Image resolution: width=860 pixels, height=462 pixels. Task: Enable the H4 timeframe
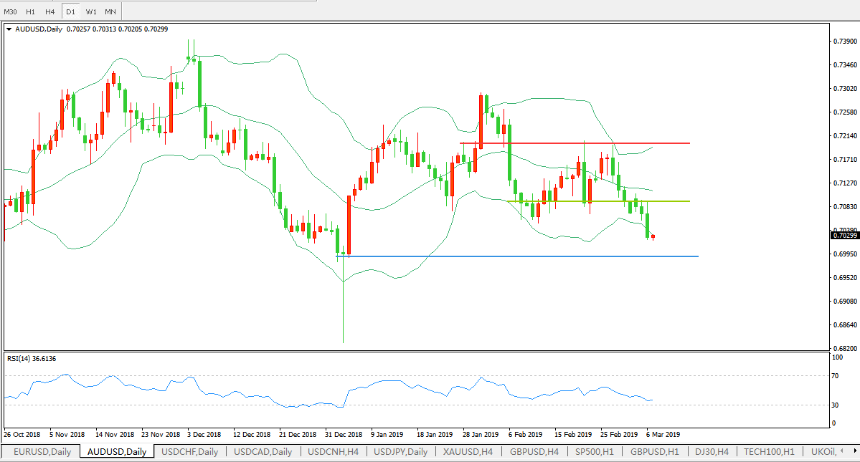click(x=49, y=11)
